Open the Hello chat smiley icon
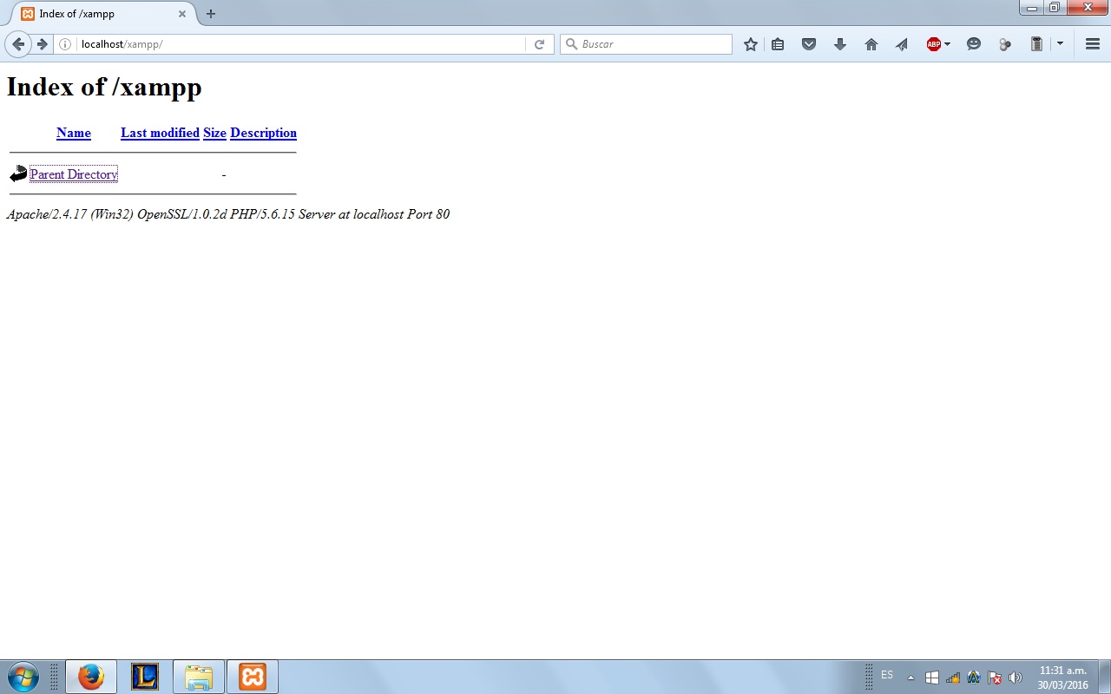The height and width of the screenshot is (694, 1111). click(974, 44)
